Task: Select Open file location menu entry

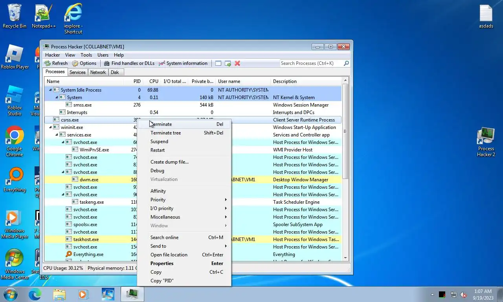Action: [x=184, y=255]
